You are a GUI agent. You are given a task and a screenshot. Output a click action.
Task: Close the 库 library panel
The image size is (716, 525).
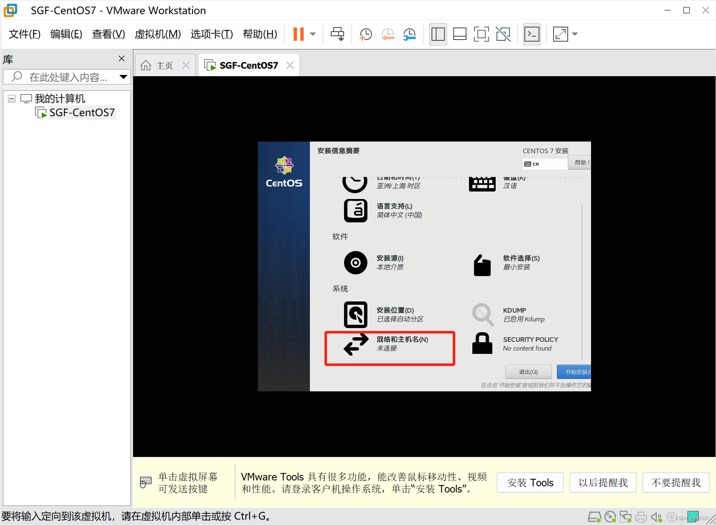(122, 59)
